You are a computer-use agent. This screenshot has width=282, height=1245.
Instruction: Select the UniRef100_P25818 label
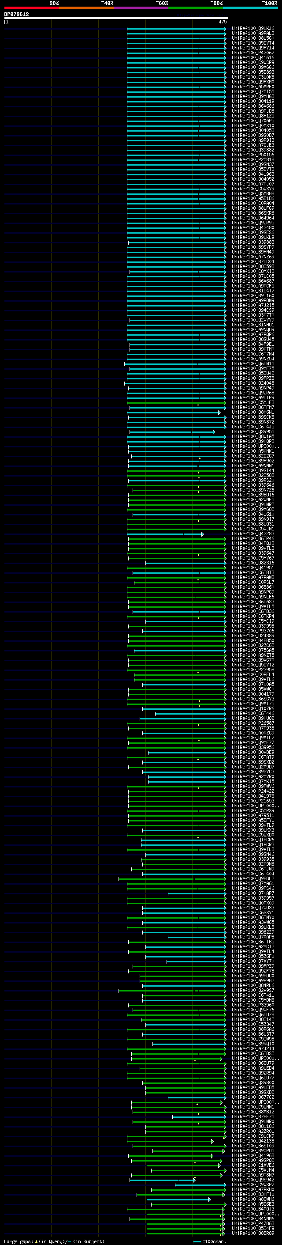point(252,159)
